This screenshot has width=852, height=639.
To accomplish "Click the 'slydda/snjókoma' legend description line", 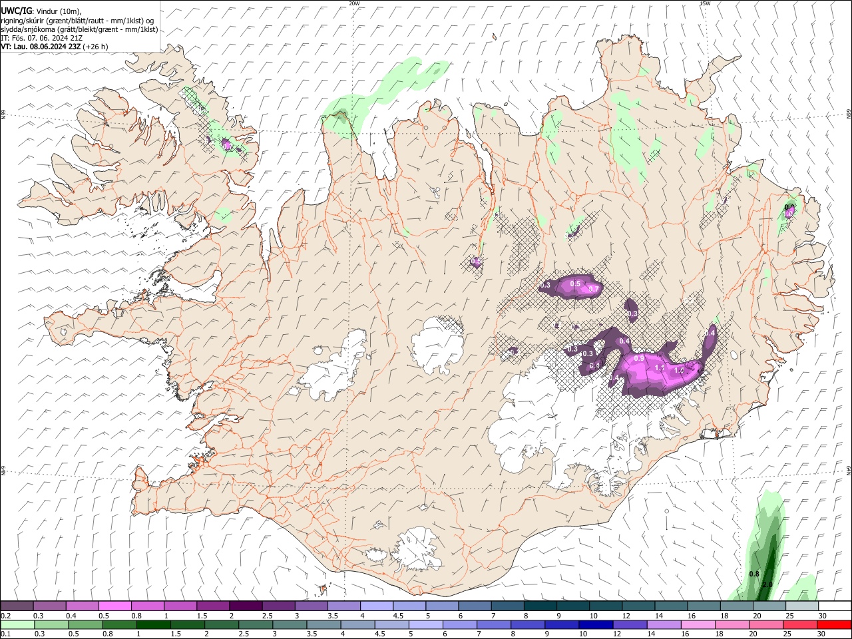I will point(79,29).
